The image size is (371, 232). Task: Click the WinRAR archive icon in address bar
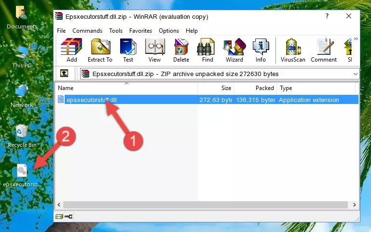pos(85,74)
